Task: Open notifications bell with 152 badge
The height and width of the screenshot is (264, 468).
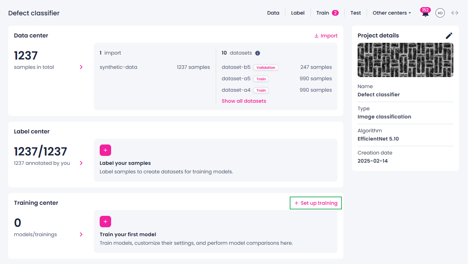Action: tap(425, 13)
